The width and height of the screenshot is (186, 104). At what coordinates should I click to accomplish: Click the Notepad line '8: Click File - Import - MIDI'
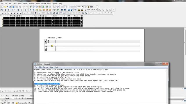tap(49, 85)
